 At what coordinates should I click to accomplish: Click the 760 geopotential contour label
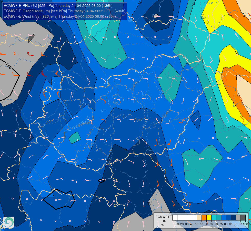coord(8,66)
